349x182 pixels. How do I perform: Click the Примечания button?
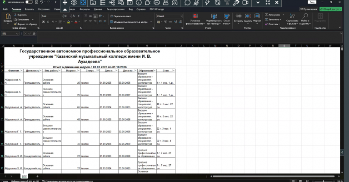309,9
